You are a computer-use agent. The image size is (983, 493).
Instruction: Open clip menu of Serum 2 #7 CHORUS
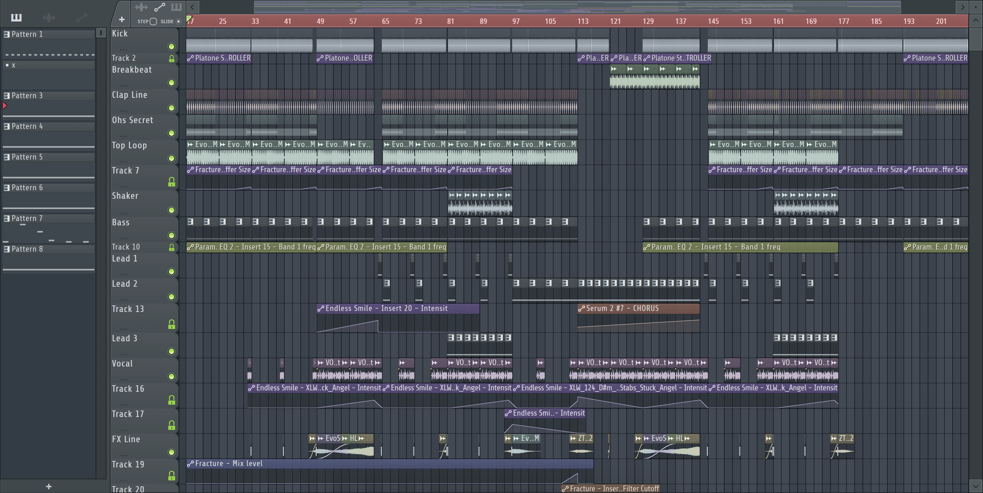(582, 309)
